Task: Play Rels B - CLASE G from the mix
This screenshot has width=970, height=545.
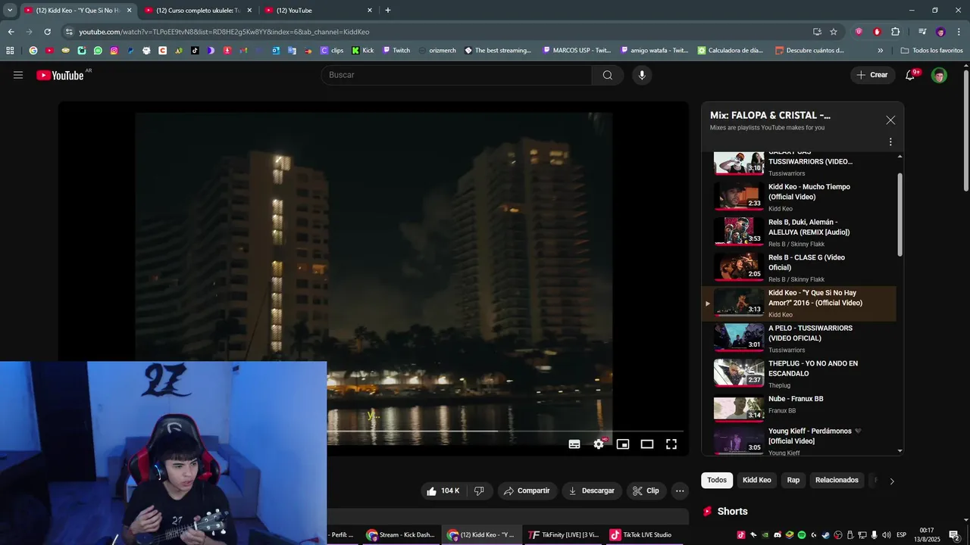Action: [799, 267]
